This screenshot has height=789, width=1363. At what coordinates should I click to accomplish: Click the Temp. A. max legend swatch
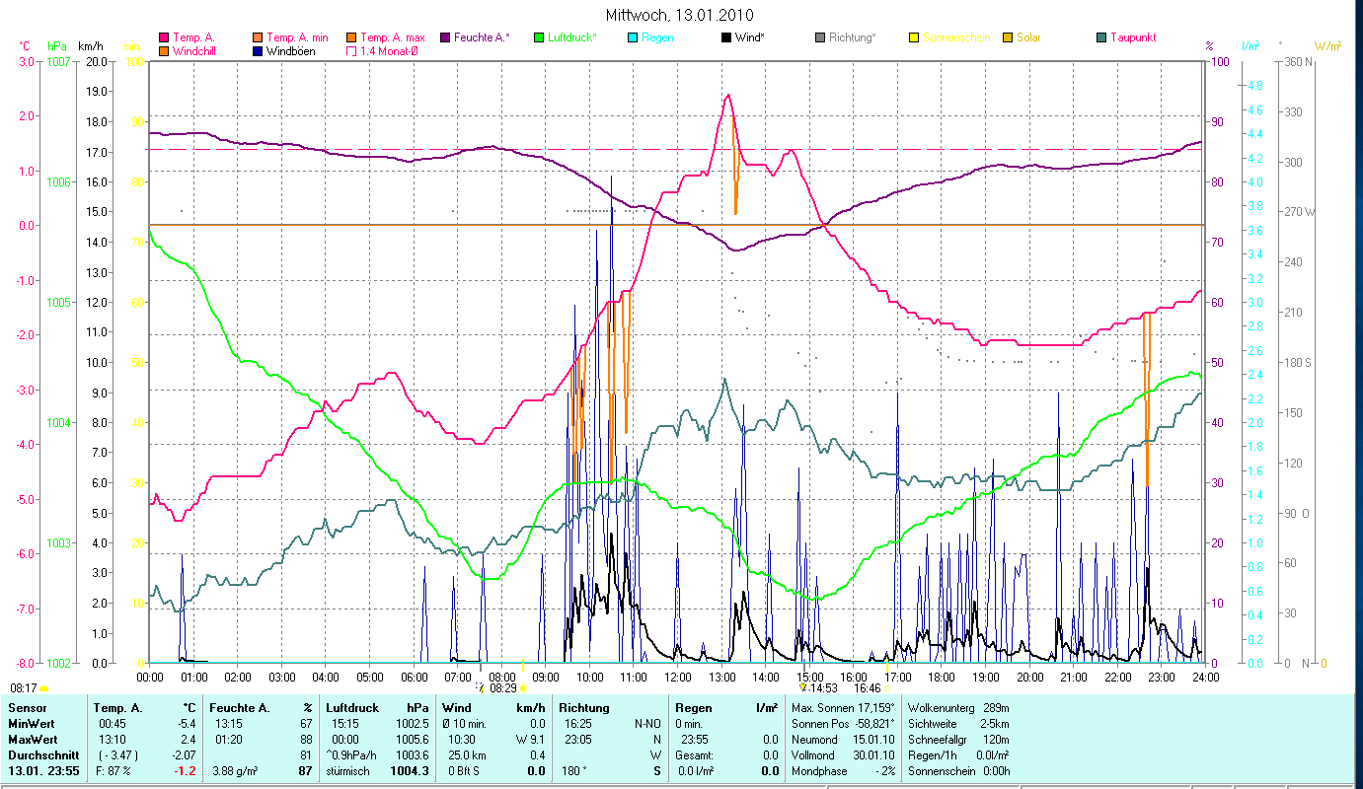(x=351, y=37)
